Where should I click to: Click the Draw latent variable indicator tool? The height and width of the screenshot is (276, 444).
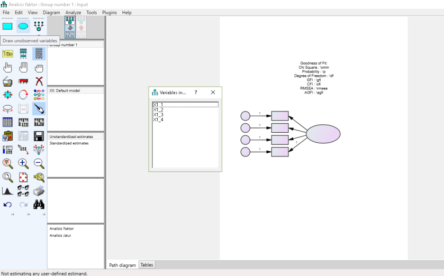coord(39,26)
